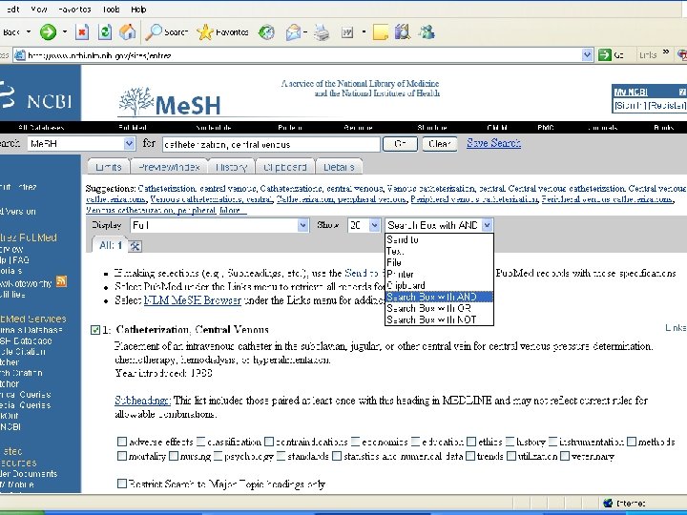Click the Go search button
This screenshot has height=515, width=687.
(x=400, y=144)
